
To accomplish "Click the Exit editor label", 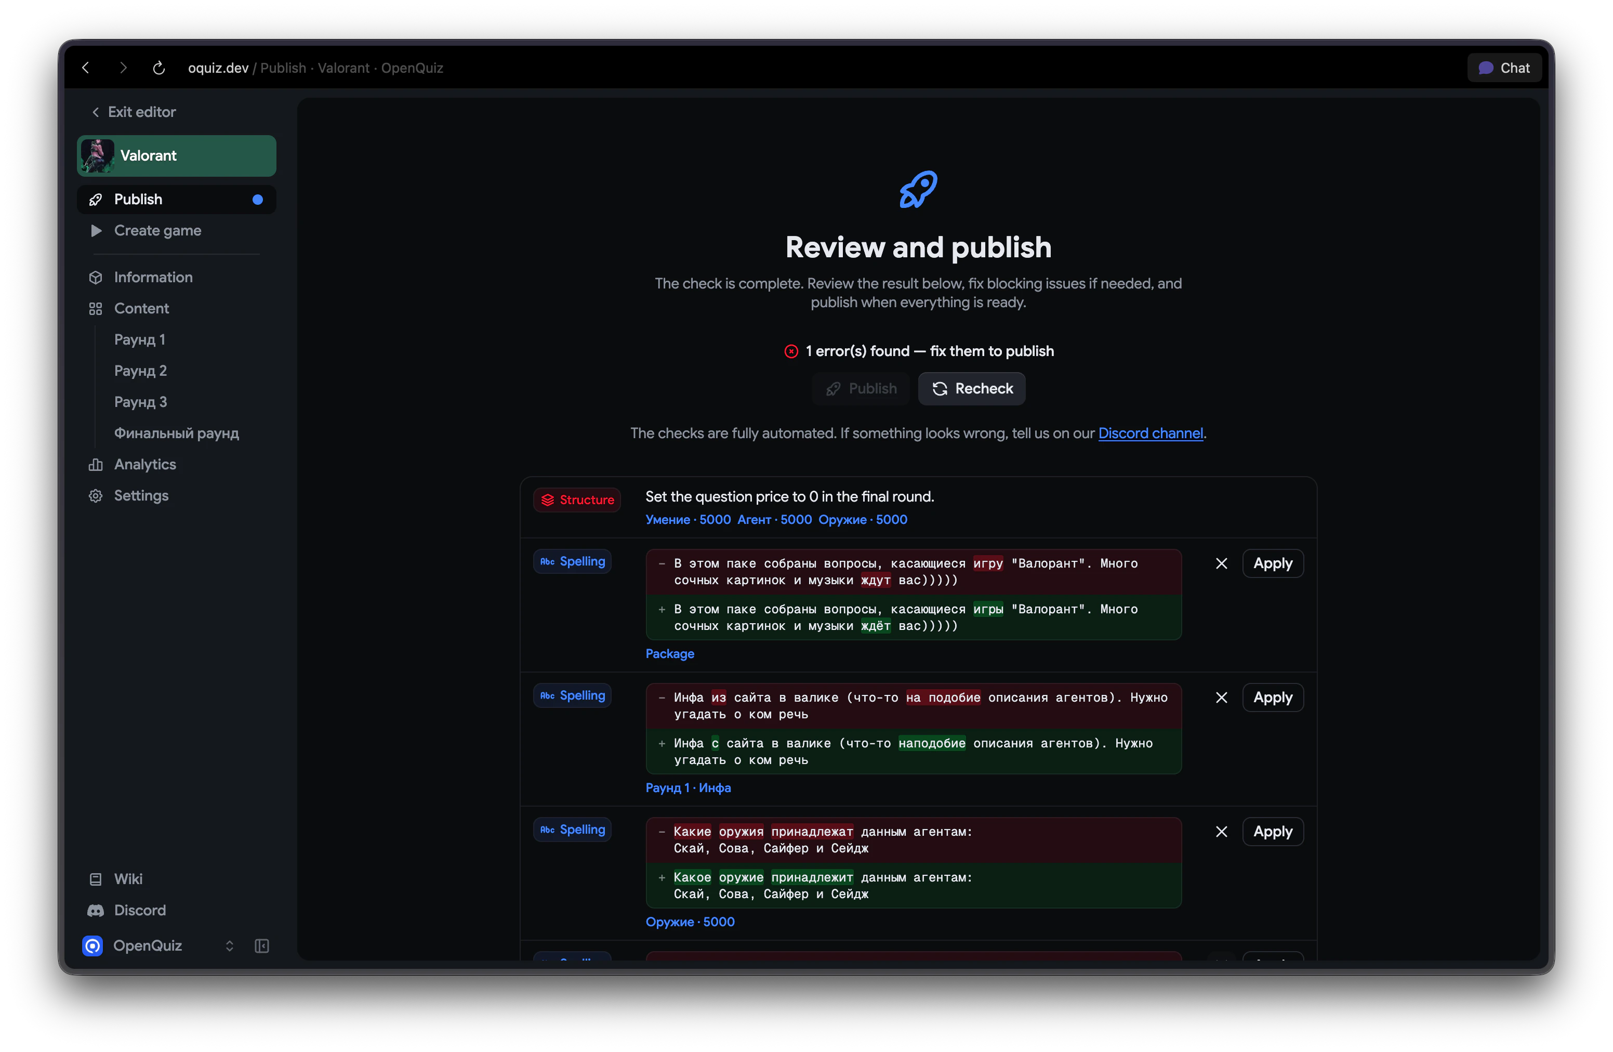I will (x=142, y=112).
